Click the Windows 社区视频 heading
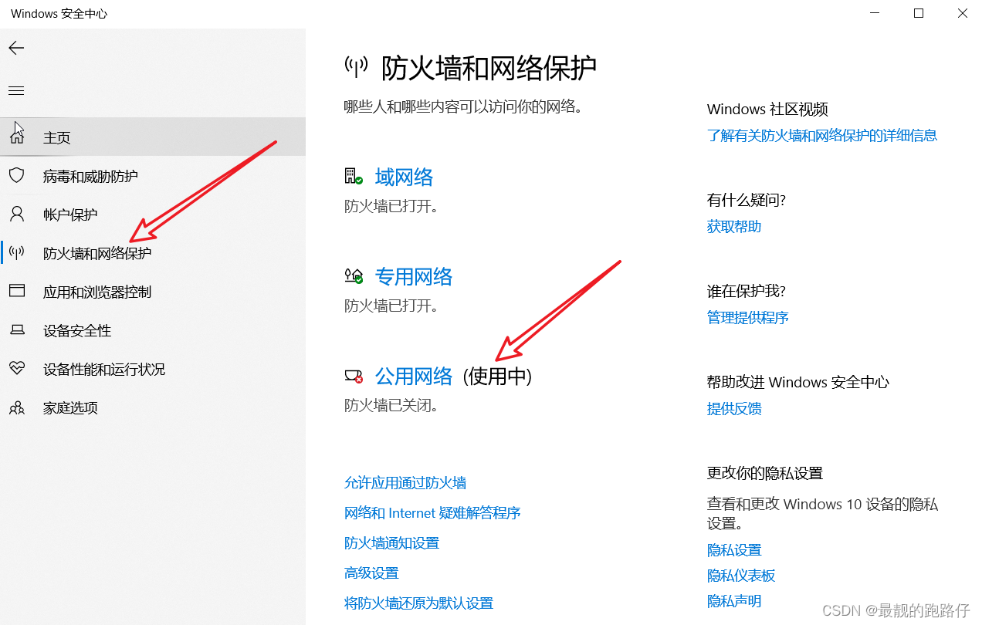 pos(767,110)
